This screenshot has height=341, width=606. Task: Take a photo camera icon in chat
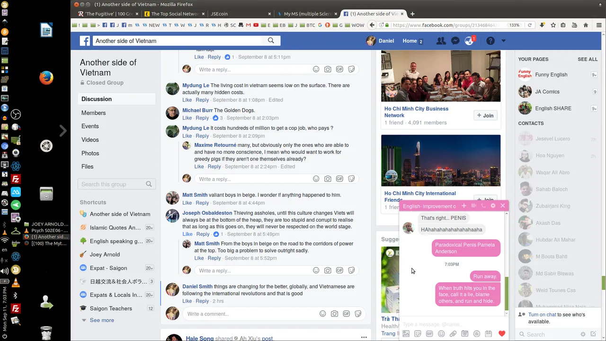465,334
